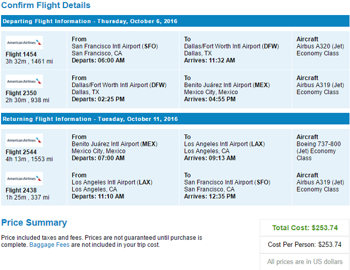Click the Returning Flight Information header bar
Image resolution: width=350 pixels, height=270 pixels.
click(175, 119)
